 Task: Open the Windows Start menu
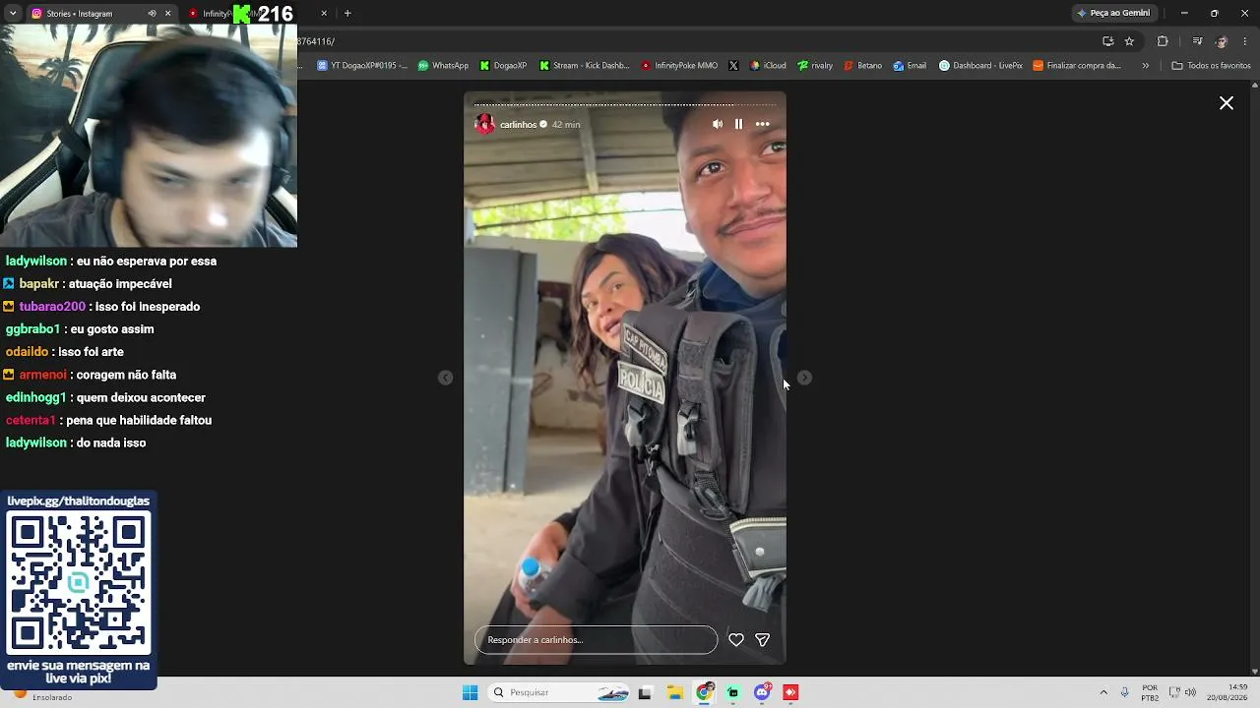click(x=471, y=692)
